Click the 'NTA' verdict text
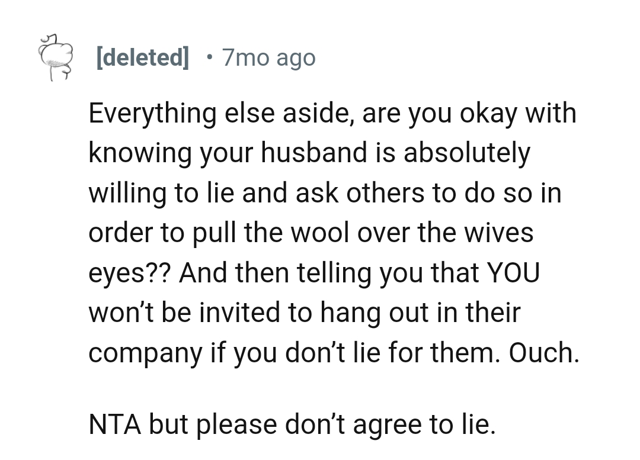640x460 pixels. (114, 424)
